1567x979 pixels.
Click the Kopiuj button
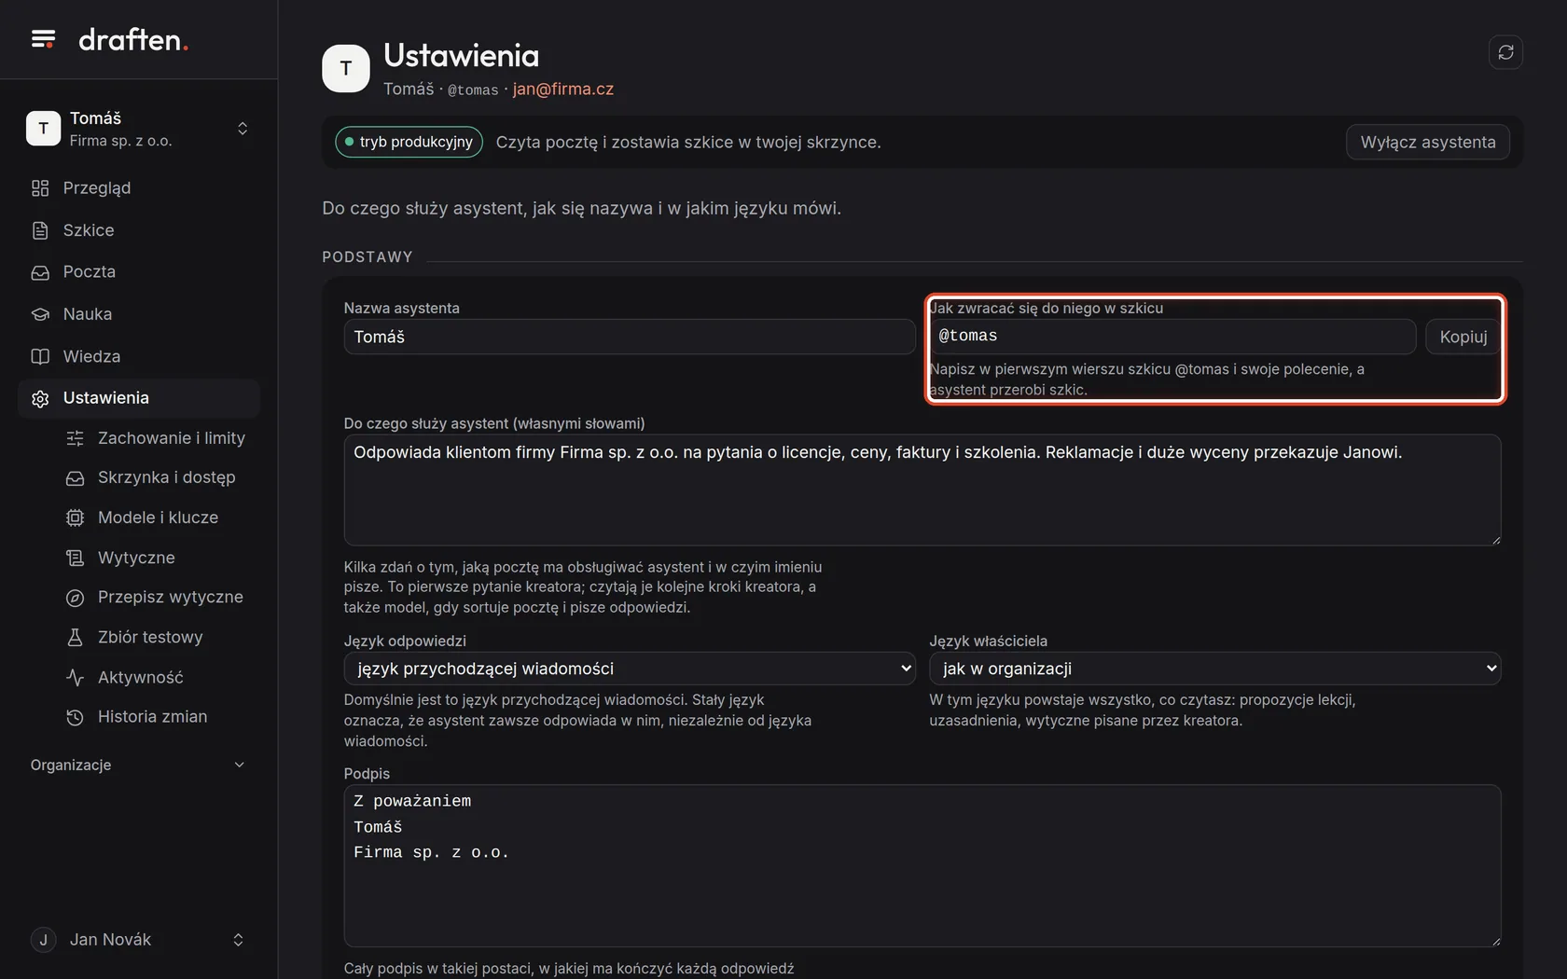click(1463, 337)
